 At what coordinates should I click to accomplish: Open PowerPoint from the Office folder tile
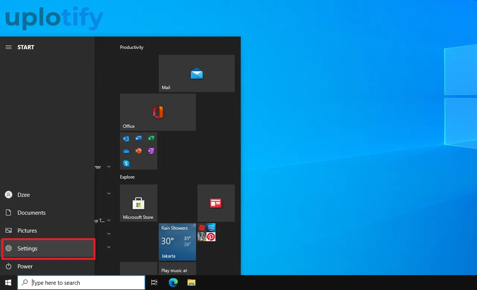click(138, 151)
